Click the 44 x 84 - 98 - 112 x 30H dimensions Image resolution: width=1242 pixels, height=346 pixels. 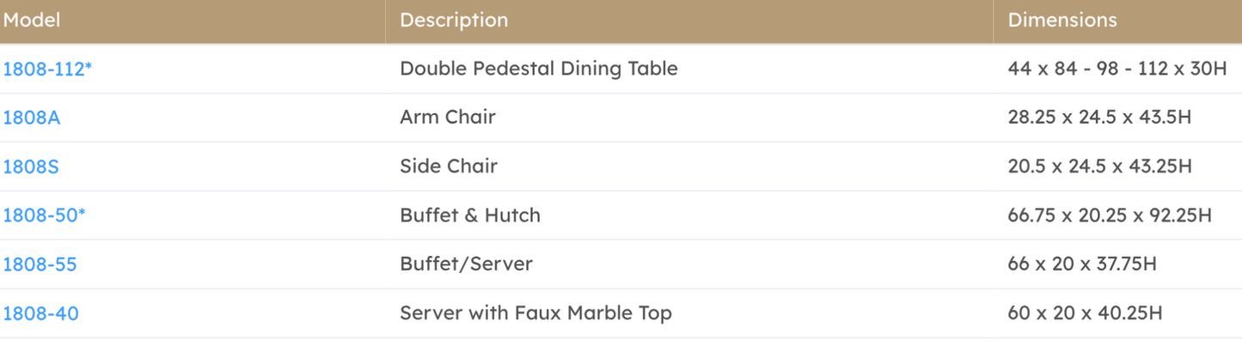pyautogui.click(x=1117, y=69)
